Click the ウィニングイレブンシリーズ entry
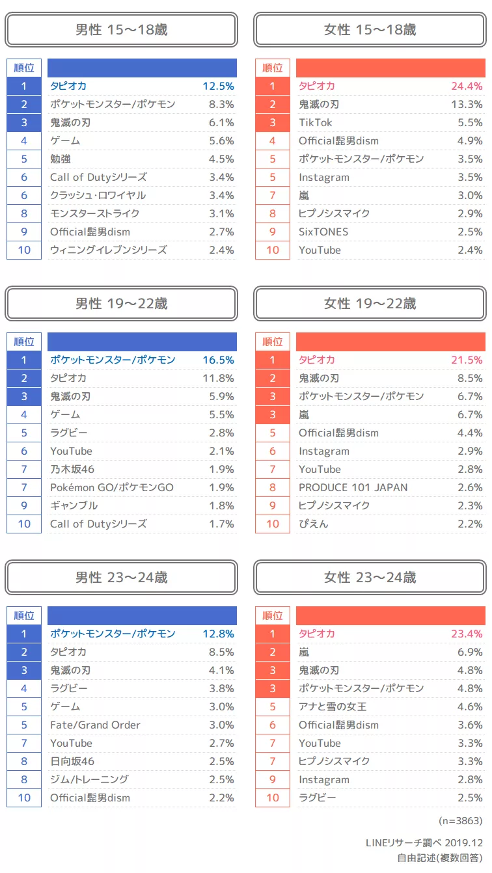 pyautogui.click(x=108, y=250)
